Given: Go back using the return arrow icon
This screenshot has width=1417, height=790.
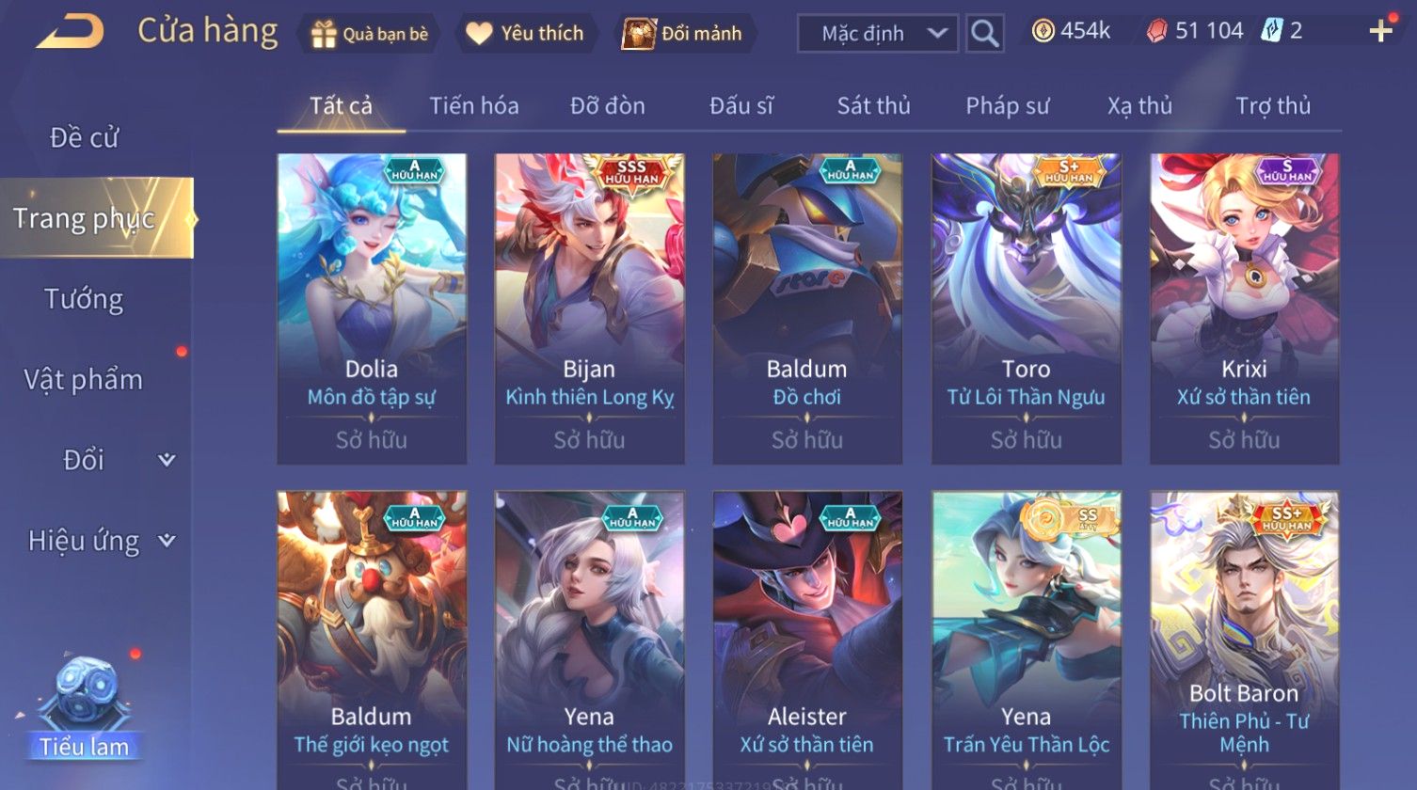Looking at the screenshot, I should [x=70, y=31].
